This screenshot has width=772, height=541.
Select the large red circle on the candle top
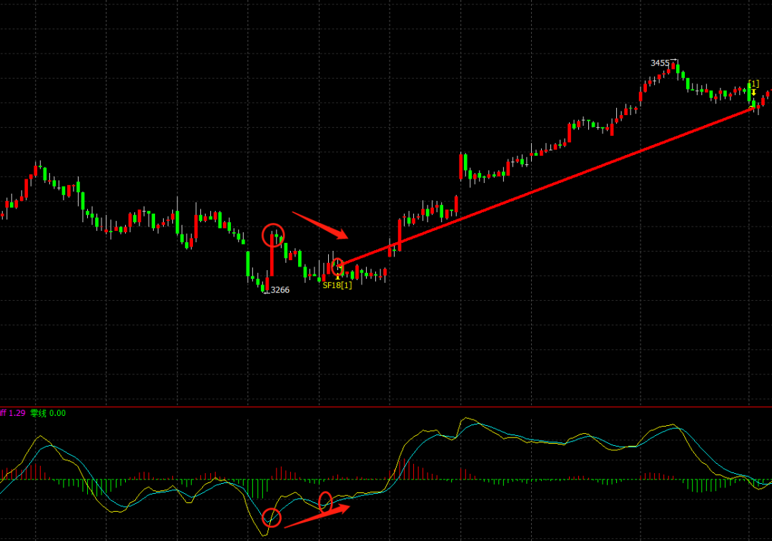tap(273, 234)
